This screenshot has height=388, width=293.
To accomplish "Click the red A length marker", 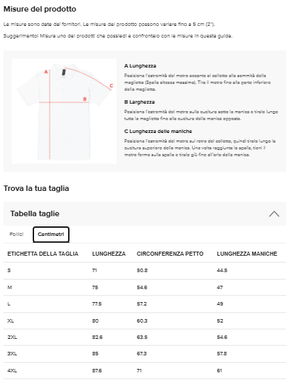I will pos(46,72).
